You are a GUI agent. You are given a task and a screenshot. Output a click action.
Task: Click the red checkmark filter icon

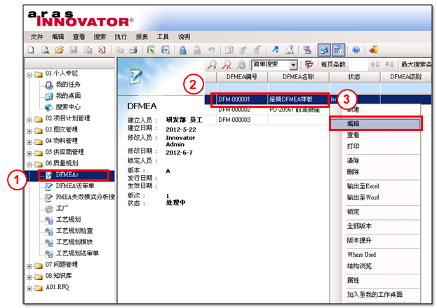click(x=309, y=65)
